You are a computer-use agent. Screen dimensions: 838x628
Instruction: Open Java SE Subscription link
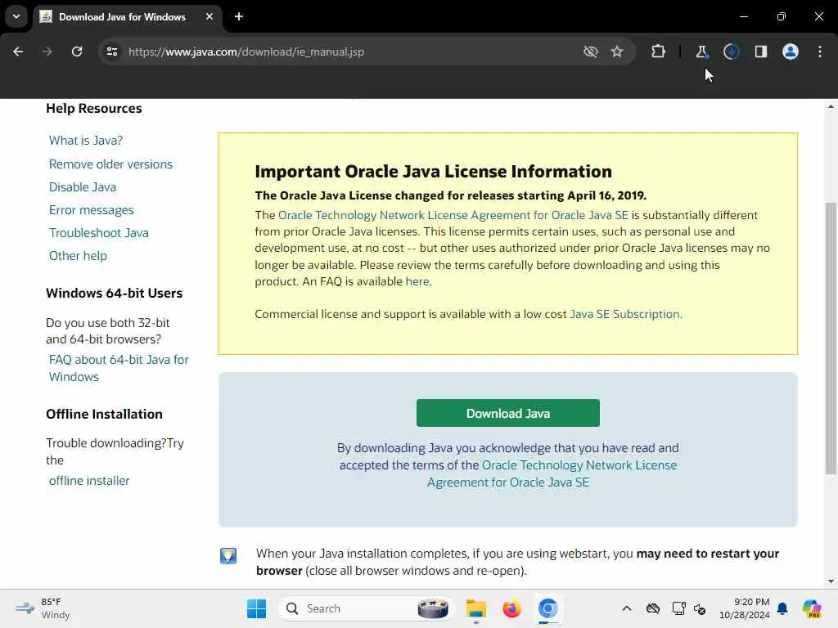(x=624, y=314)
